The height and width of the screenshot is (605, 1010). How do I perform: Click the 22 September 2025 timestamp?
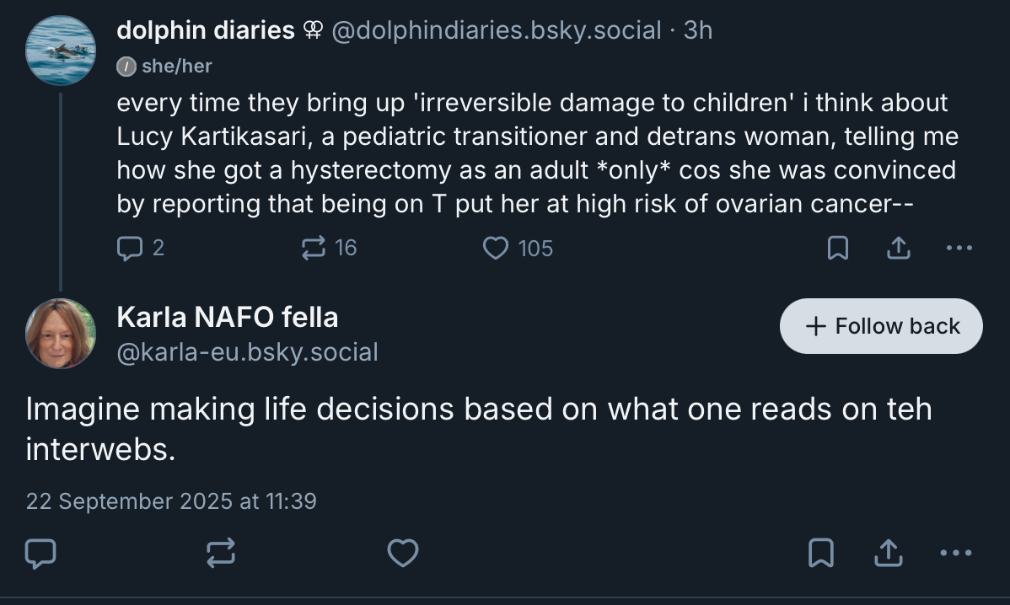tap(171, 501)
